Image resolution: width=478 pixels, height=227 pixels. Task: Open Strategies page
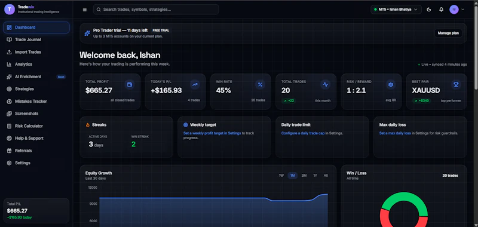click(36, 89)
